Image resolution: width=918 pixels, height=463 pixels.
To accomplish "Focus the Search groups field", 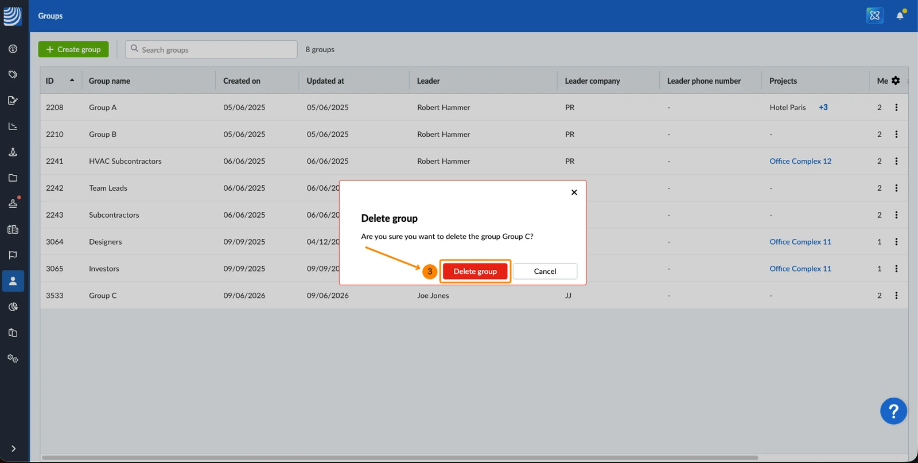I will click(x=212, y=49).
